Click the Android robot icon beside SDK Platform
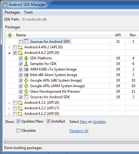Viewport: 139px width, 154px height. [26, 58]
